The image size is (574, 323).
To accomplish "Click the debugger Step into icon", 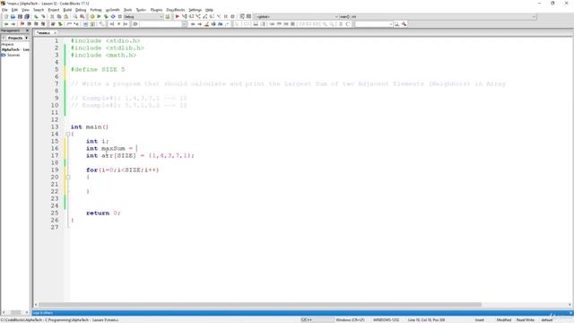I will point(198,16).
